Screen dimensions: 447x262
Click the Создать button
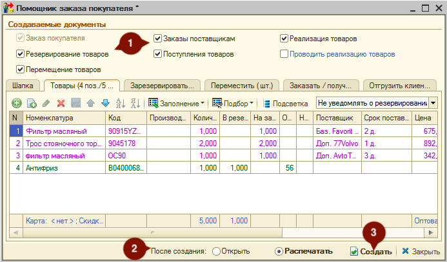(x=371, y=252)
